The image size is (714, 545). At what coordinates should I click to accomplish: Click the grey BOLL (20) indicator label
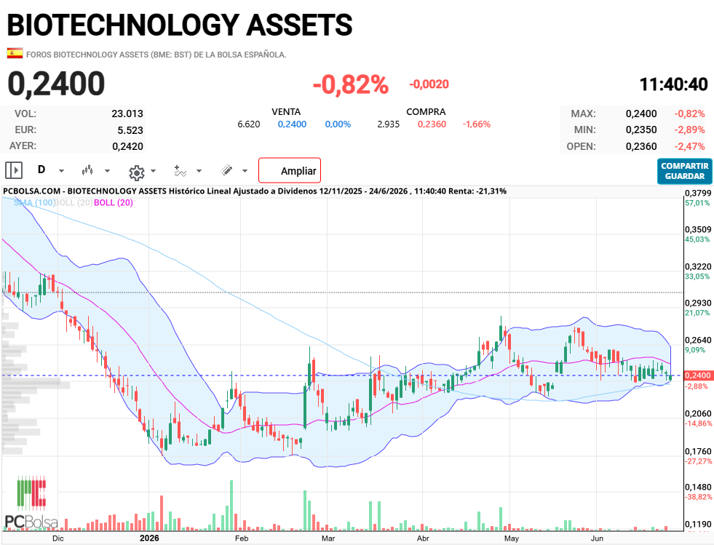(74, 202)
